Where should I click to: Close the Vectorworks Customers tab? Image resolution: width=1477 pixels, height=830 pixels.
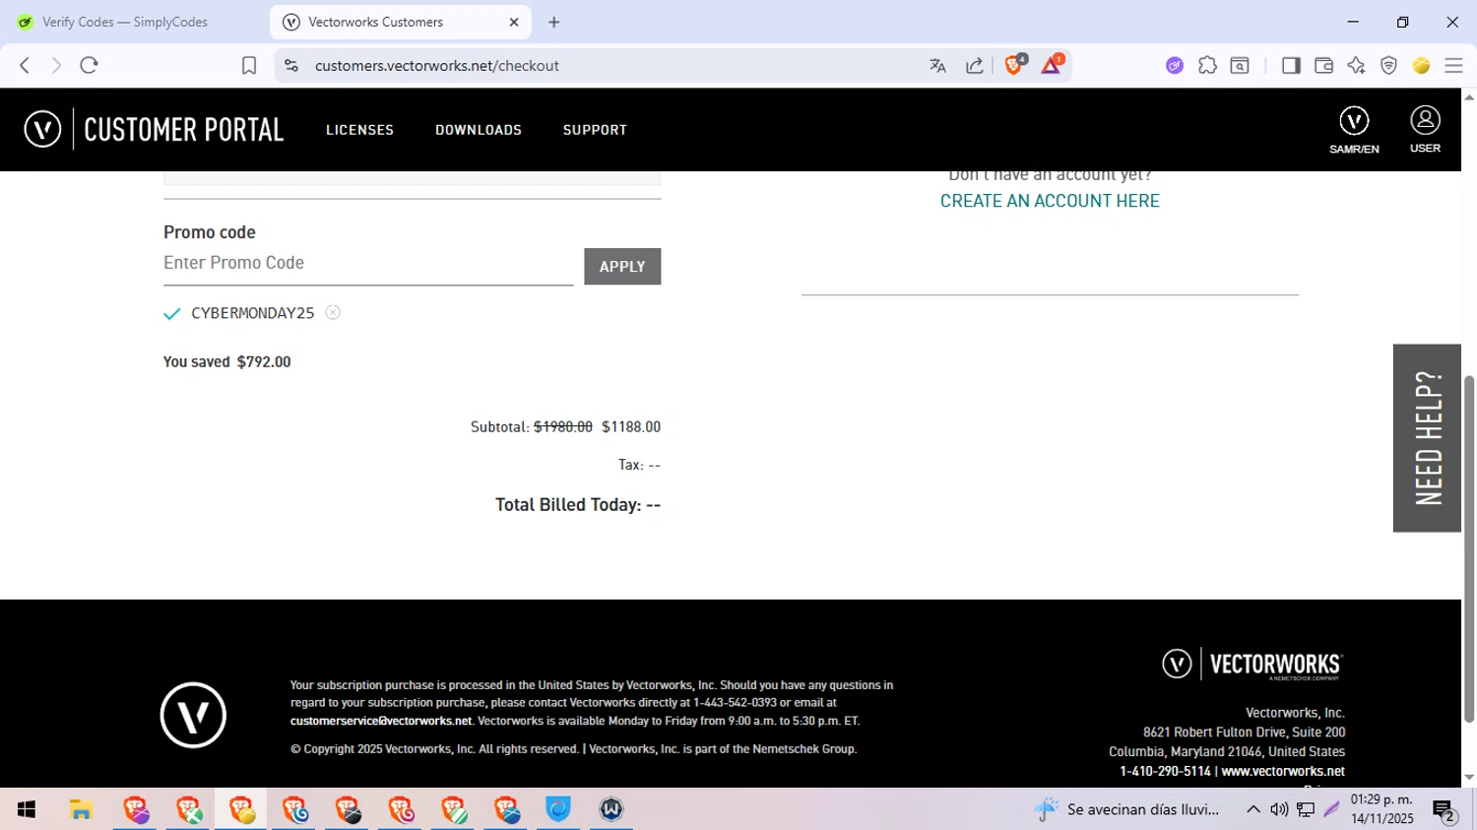(x=514, y=22)
